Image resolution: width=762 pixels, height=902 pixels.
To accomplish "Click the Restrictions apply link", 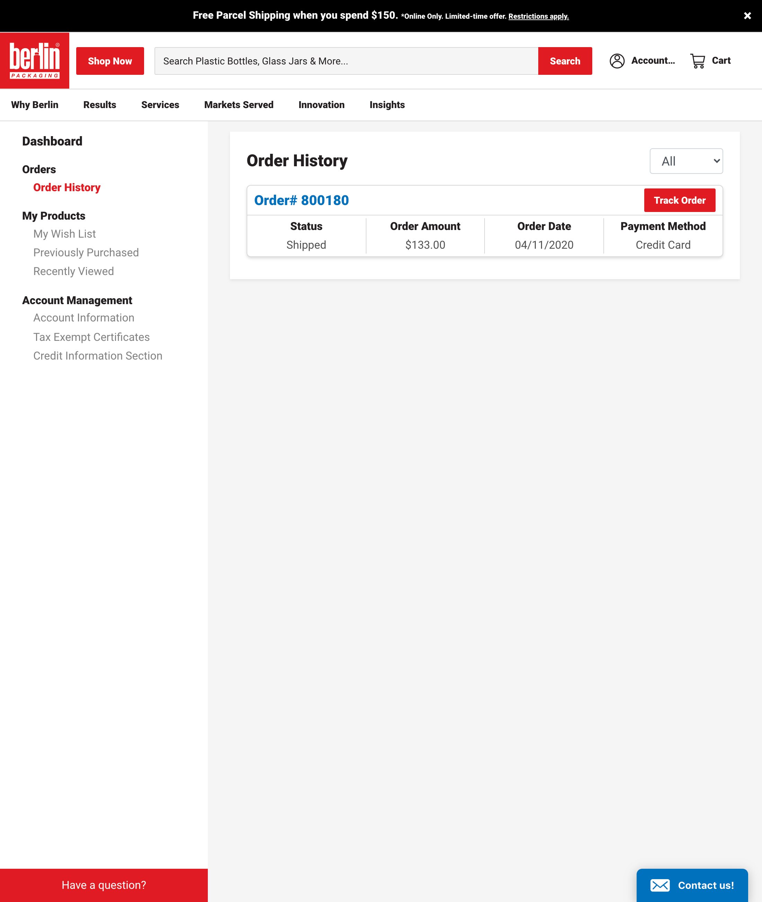I will click(x=538, y=16).
